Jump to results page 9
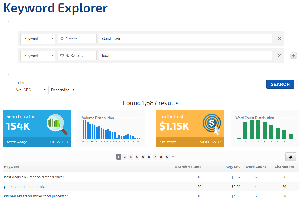 point(167,157)
